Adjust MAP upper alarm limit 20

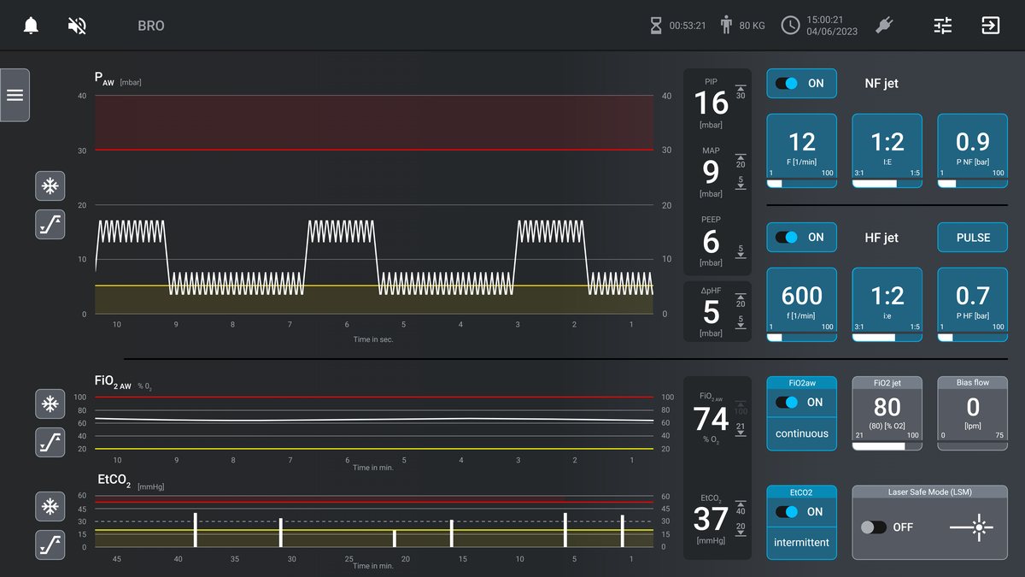(x=741, y=161)
